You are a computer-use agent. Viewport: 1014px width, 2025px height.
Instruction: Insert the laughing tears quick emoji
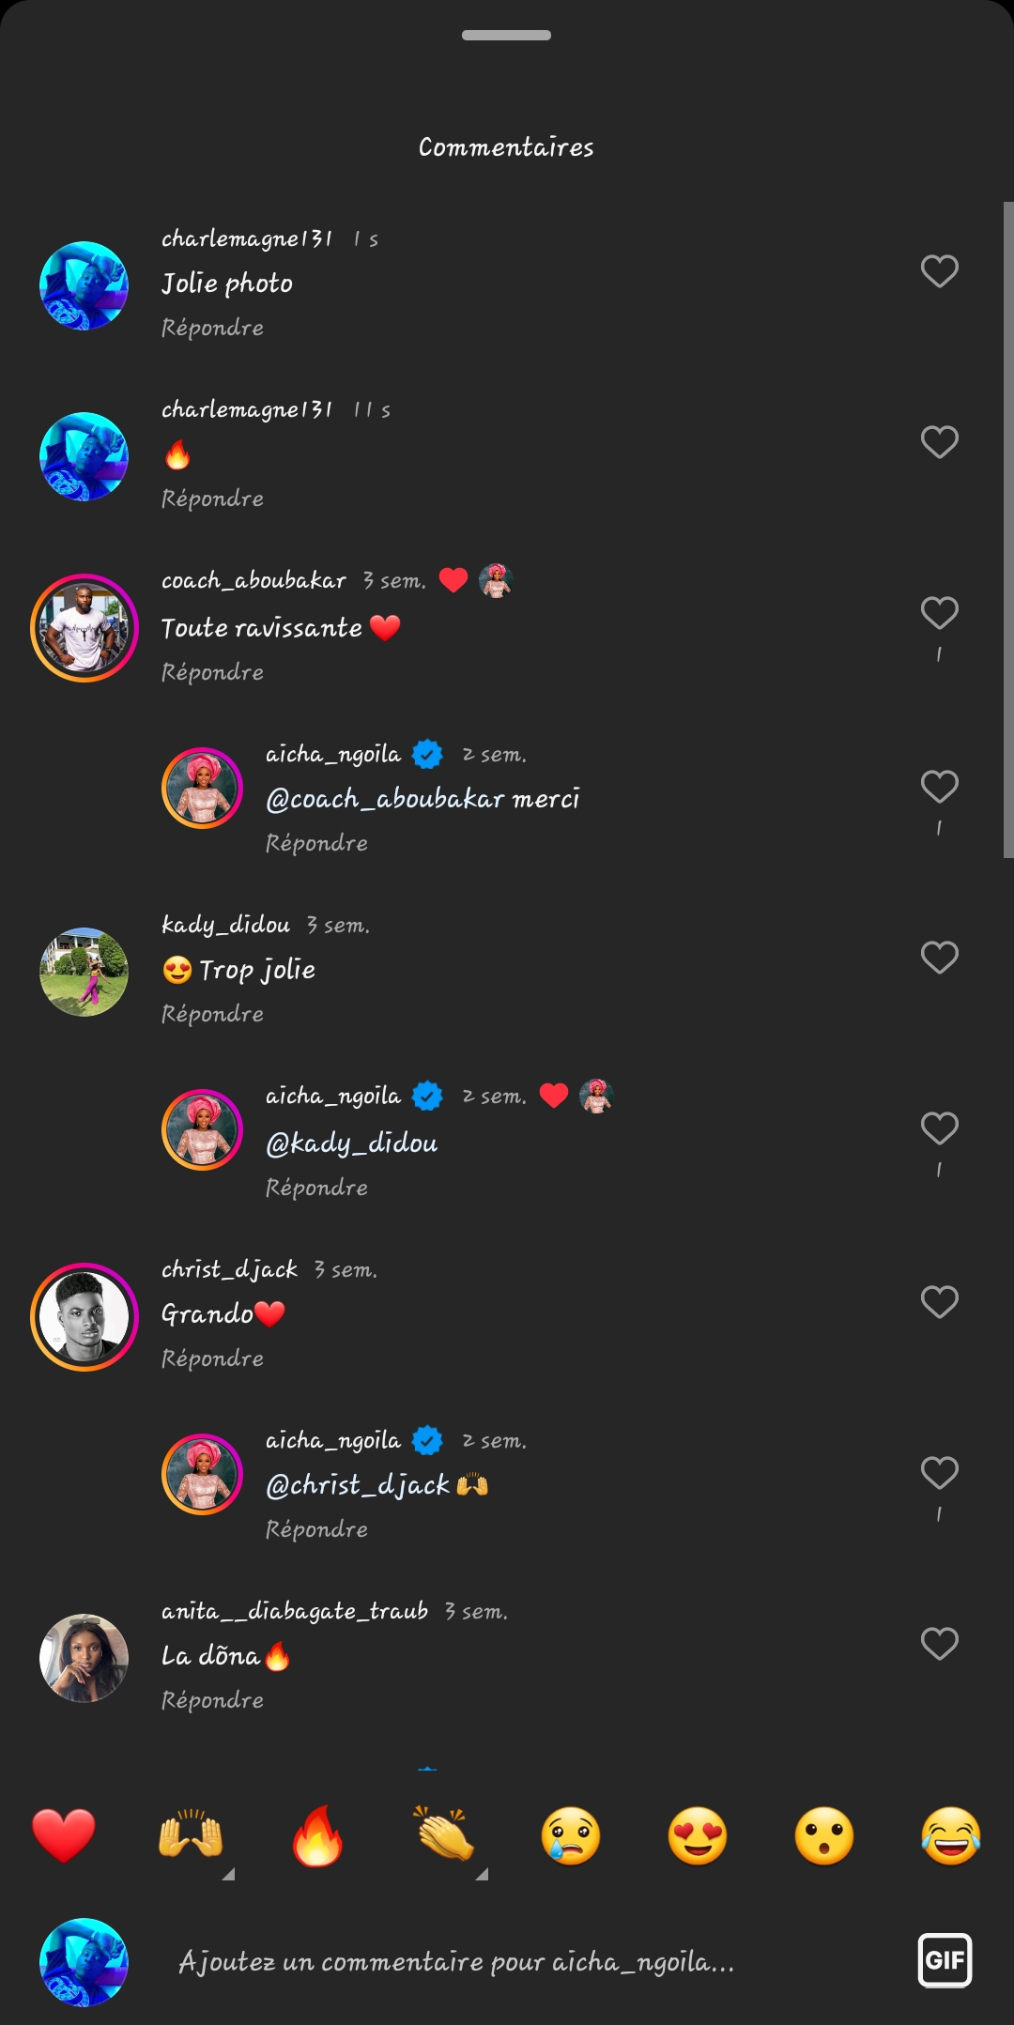(x=951, y=1835)
